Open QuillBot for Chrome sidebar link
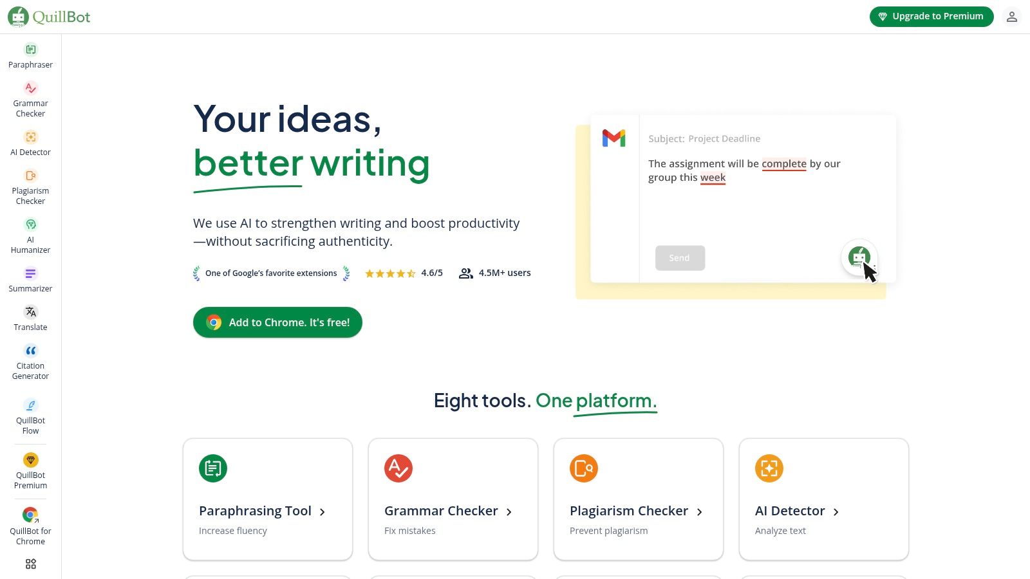This screenshot has width=1030, height=579. pyautogui.click(x=30, y=526)
